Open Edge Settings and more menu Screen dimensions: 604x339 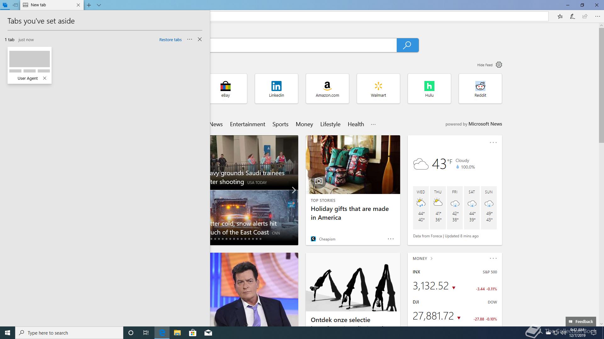(x=597, y=17)
